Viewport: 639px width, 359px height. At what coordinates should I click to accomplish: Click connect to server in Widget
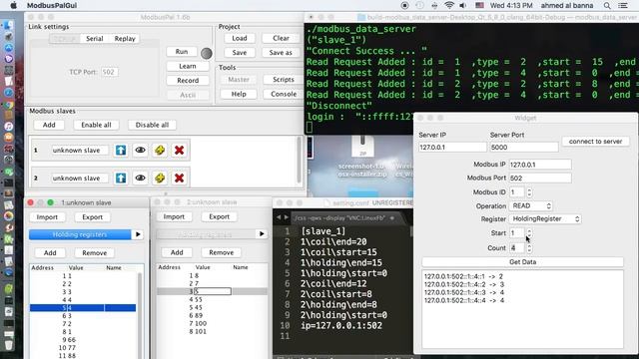[x=595, y=142]
